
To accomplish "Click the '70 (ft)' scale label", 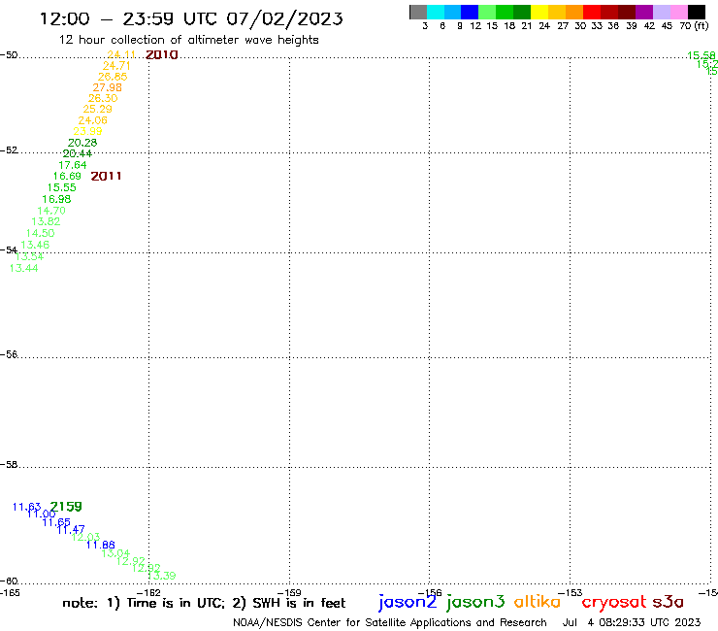I will pos(694,26).
